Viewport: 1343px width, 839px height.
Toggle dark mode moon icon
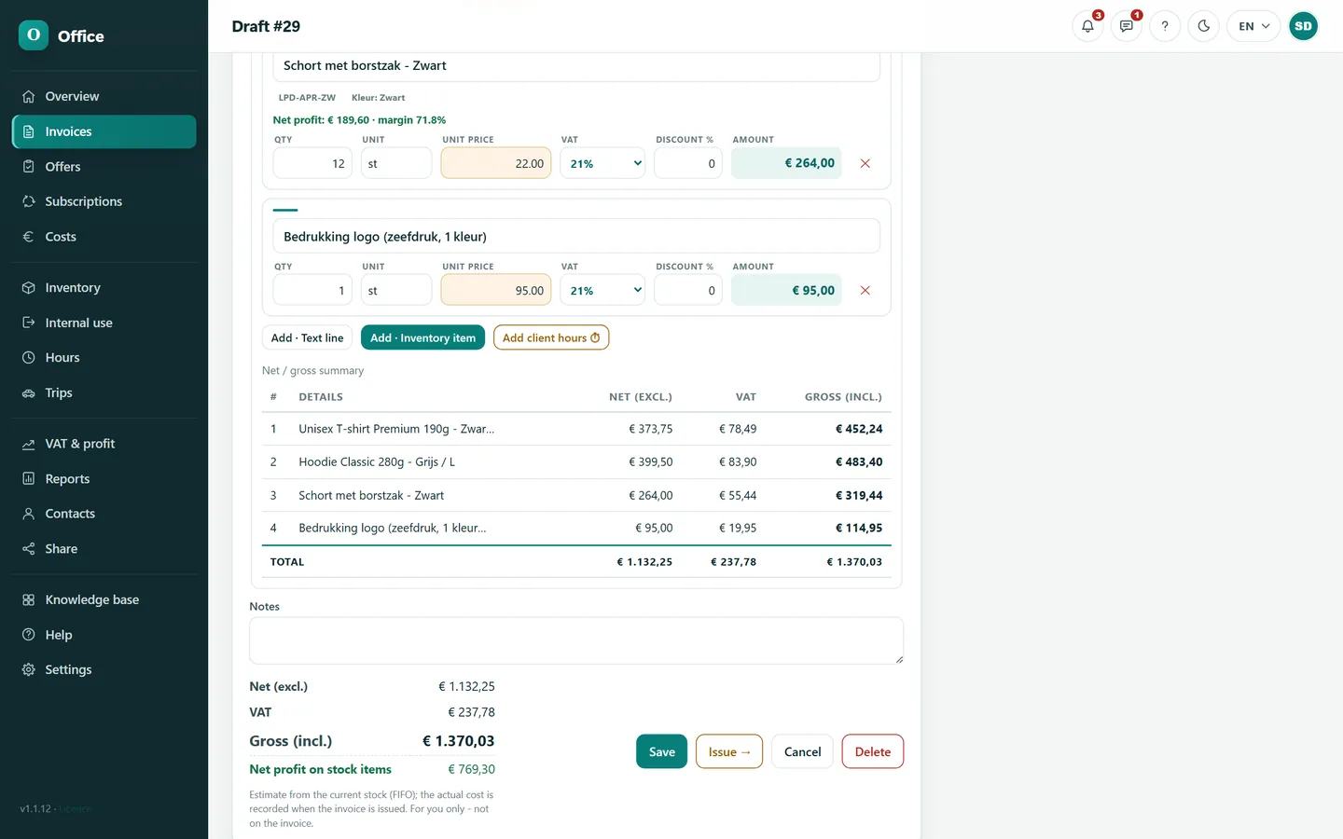tap(1204, 26)
